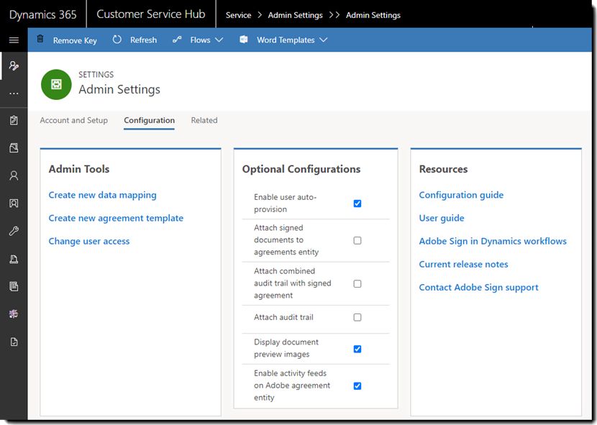
Task: Expand the Flows dropdown chevron
Action: pos(219,40)
